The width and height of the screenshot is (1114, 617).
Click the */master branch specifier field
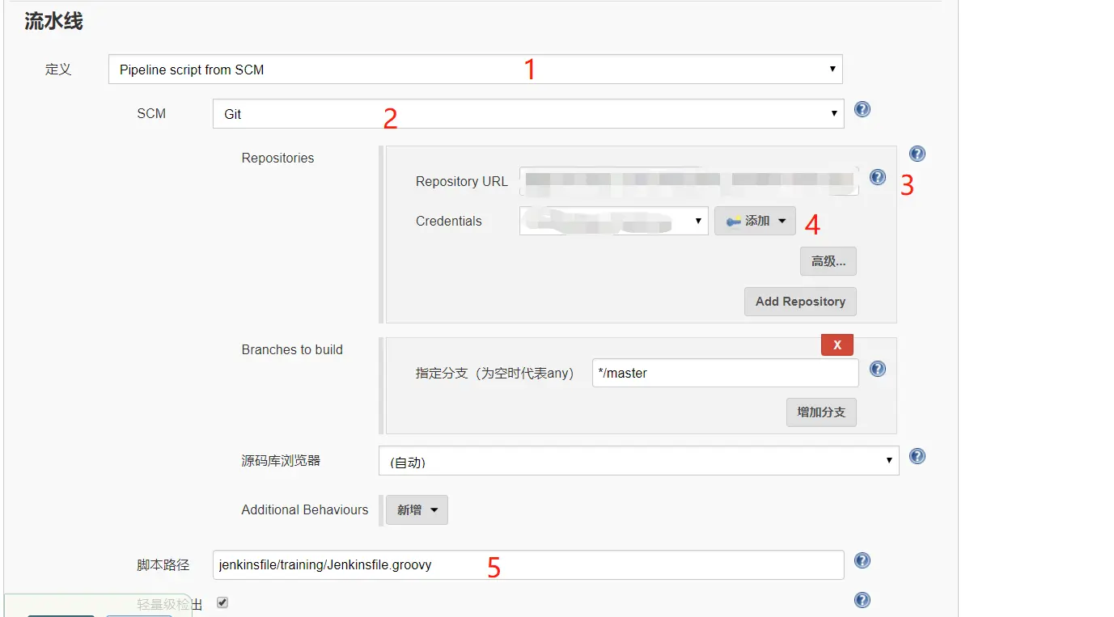click(x=726, y=374)
